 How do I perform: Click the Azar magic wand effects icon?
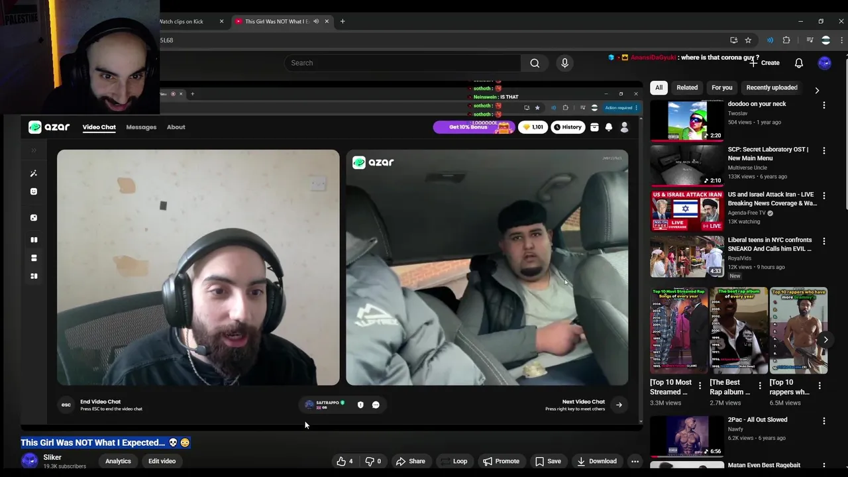tap(34, 174)
